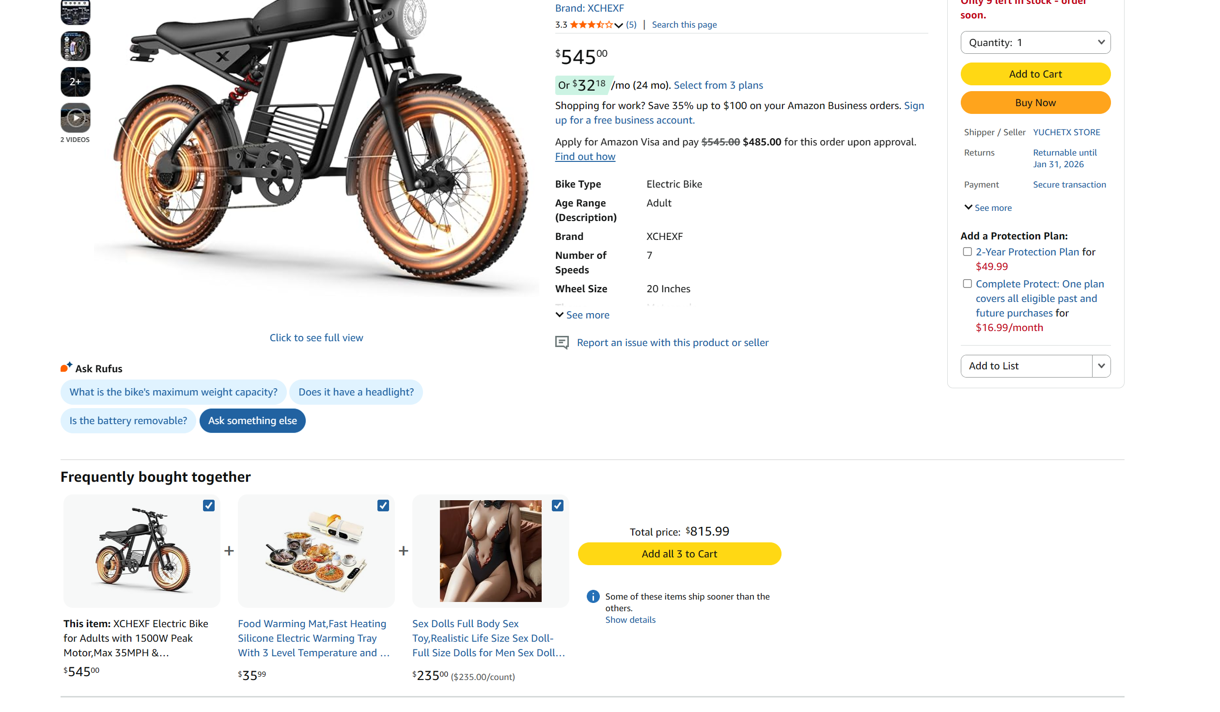Viewport: 1220px width, 712px height.
Task: Open the 2+ more images thumbnail
Action: [x=75, y=82]
